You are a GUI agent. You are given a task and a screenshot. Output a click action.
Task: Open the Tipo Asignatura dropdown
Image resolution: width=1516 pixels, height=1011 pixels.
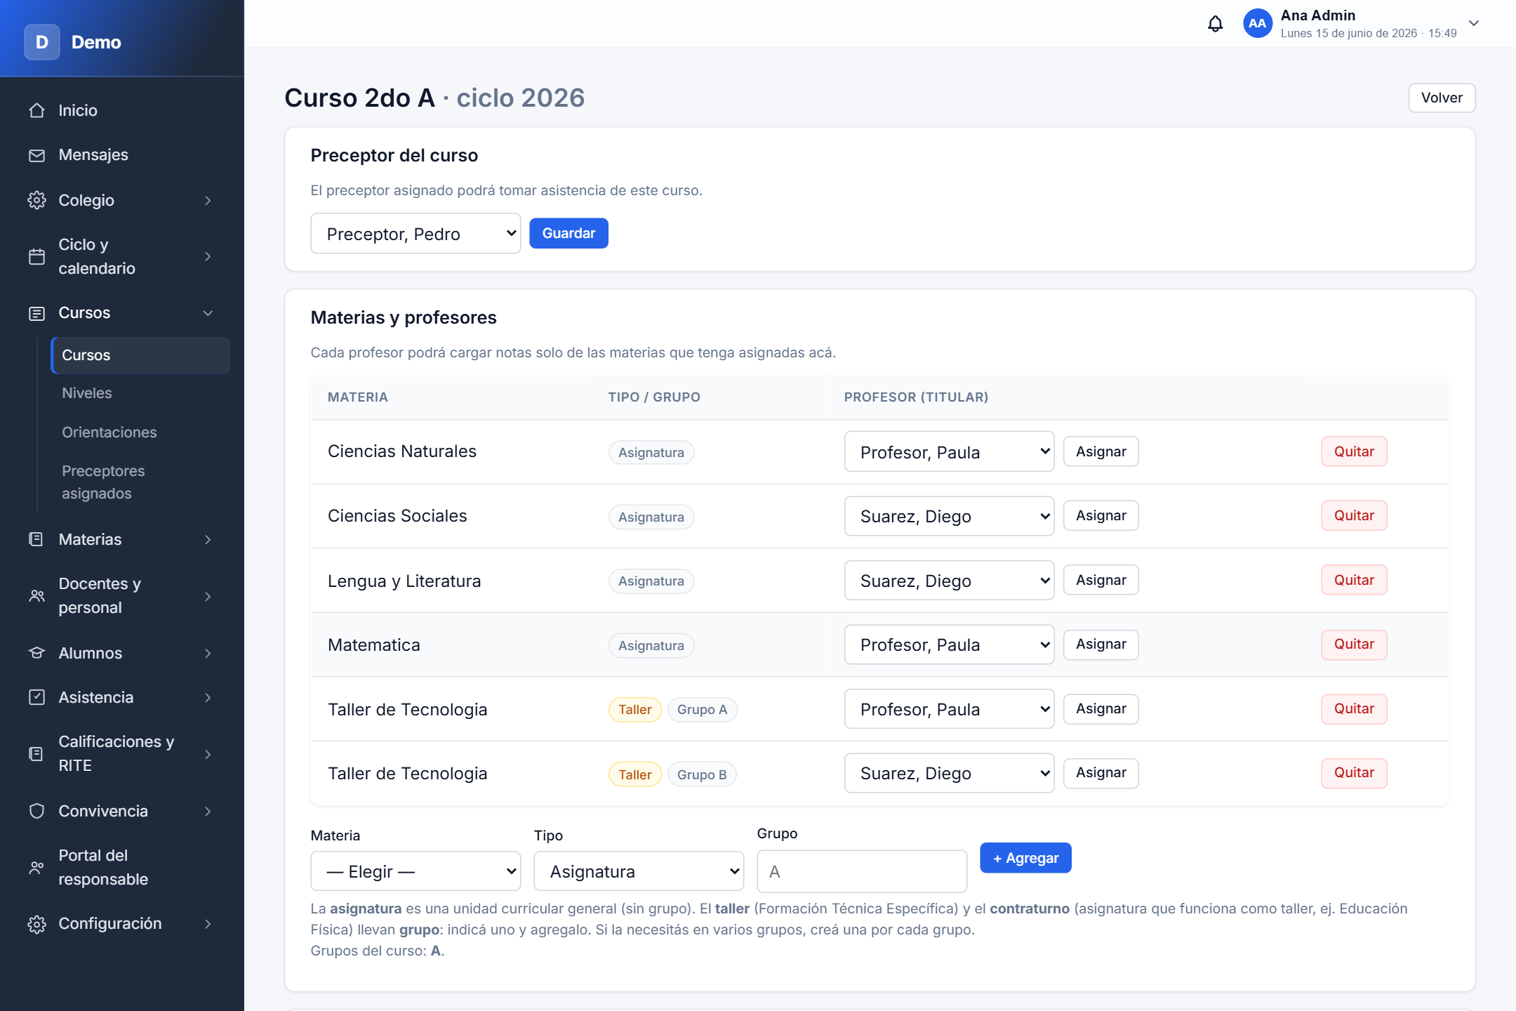(639, 871)
